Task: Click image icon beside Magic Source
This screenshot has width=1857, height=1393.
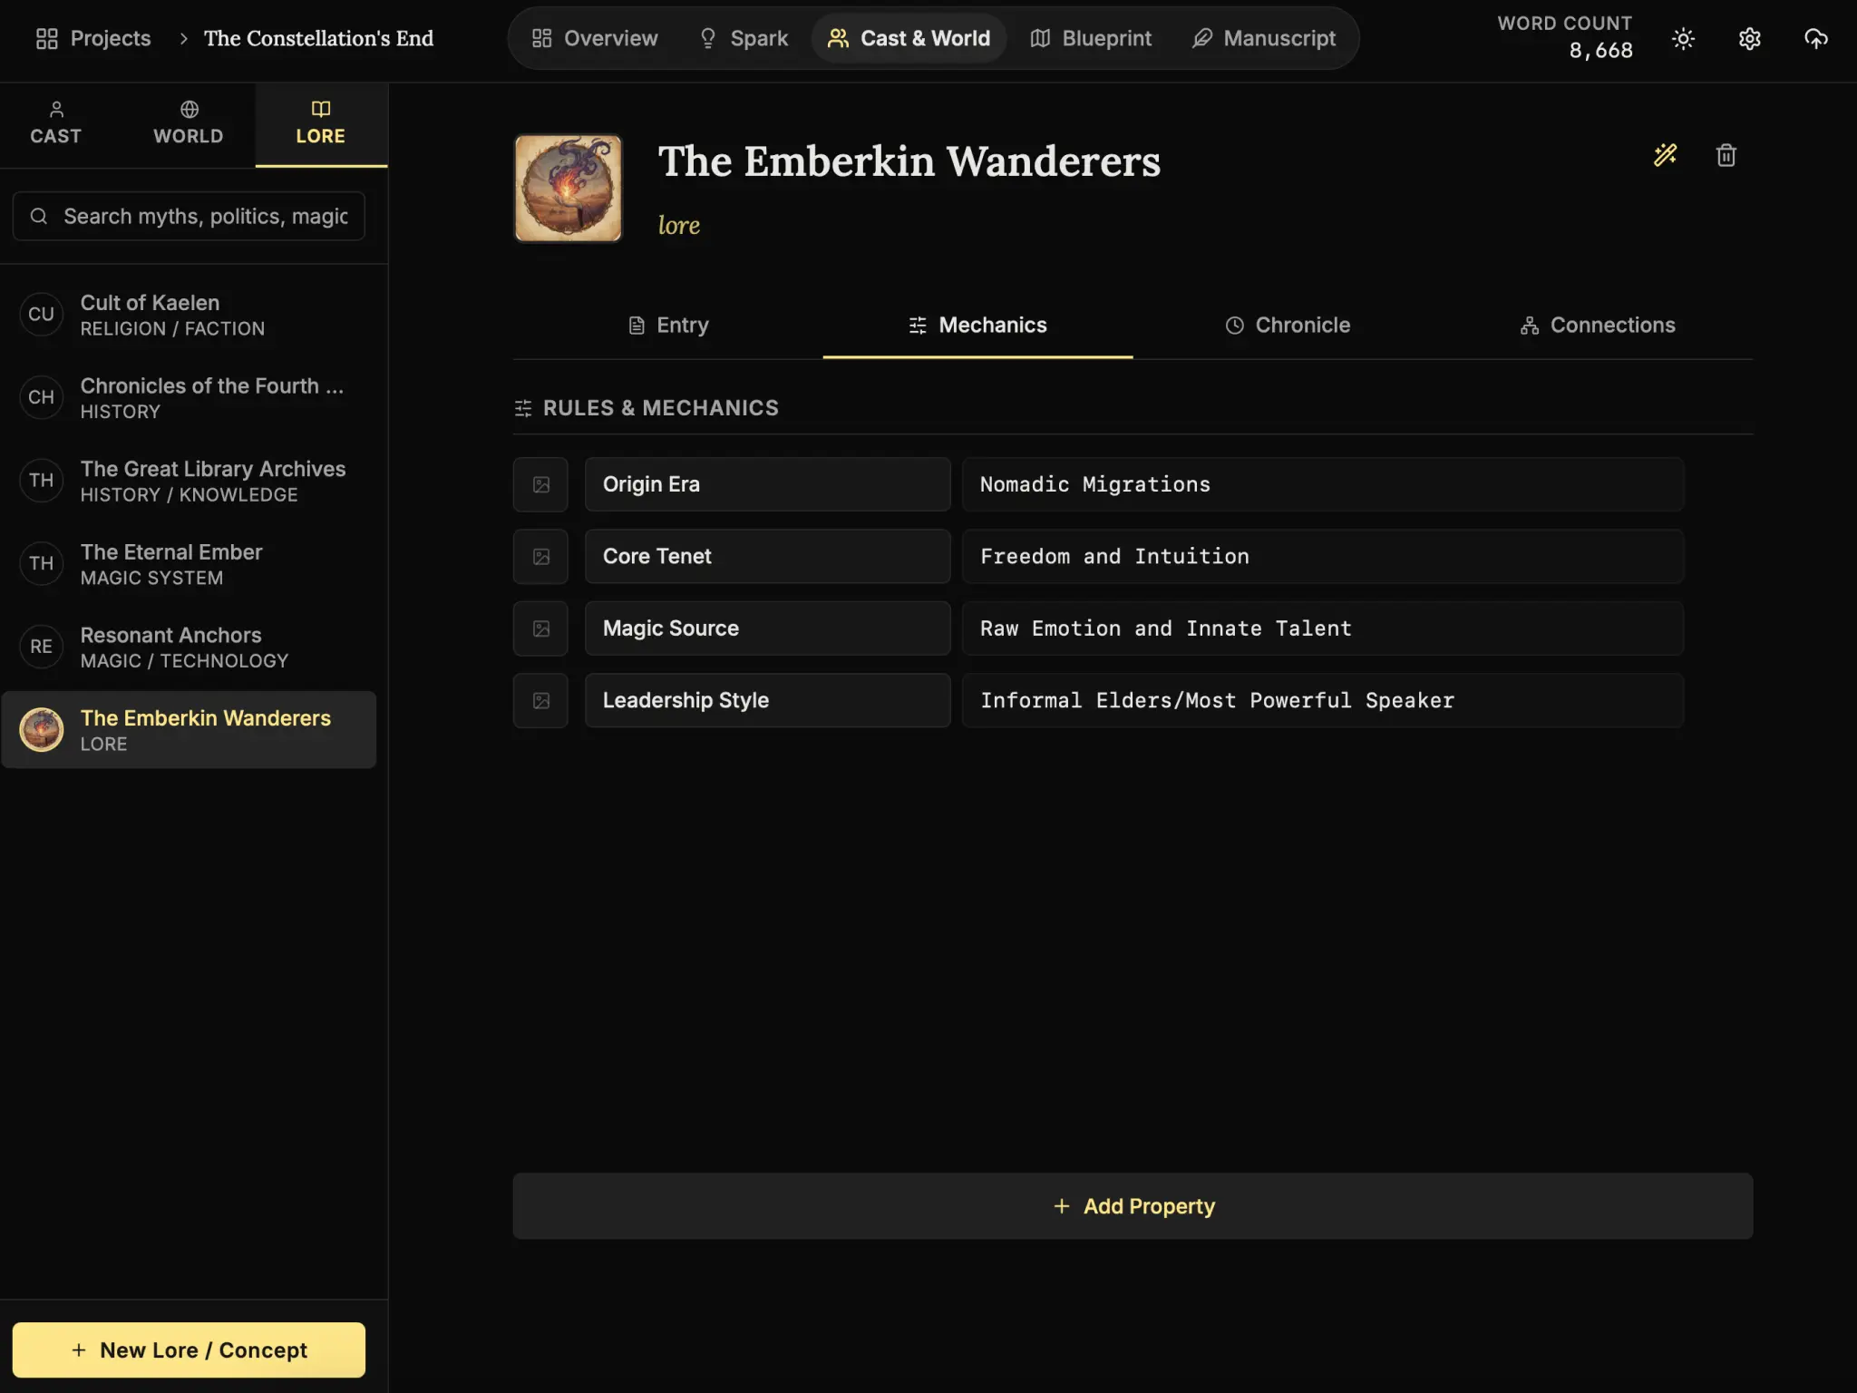Action: [x=540, y=628]
